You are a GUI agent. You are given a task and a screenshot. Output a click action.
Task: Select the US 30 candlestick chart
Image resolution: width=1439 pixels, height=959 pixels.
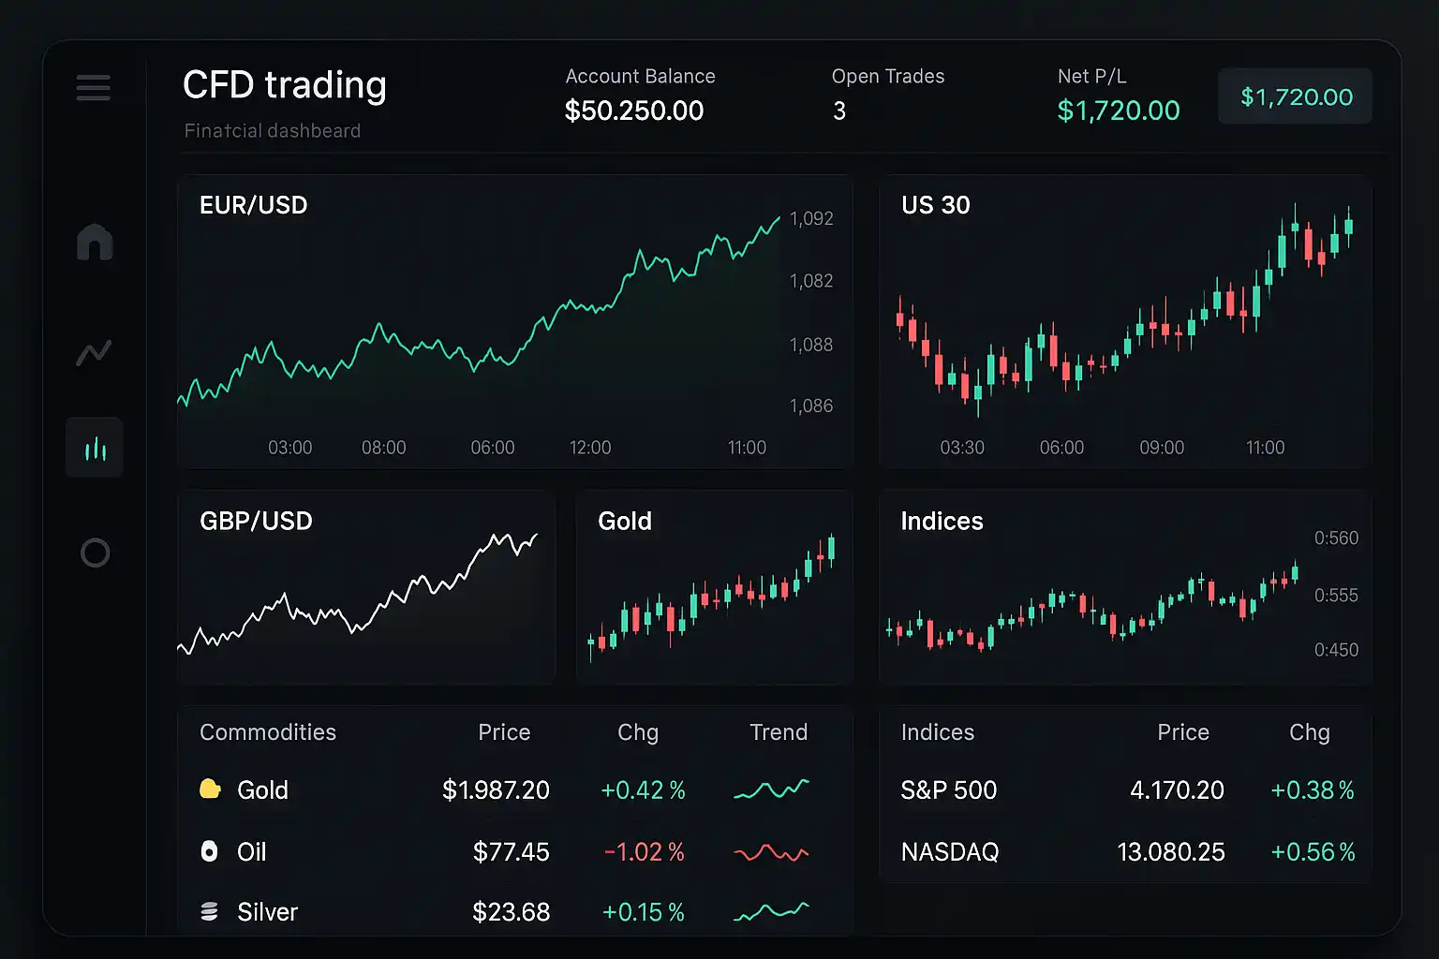tap(1124, 323)
